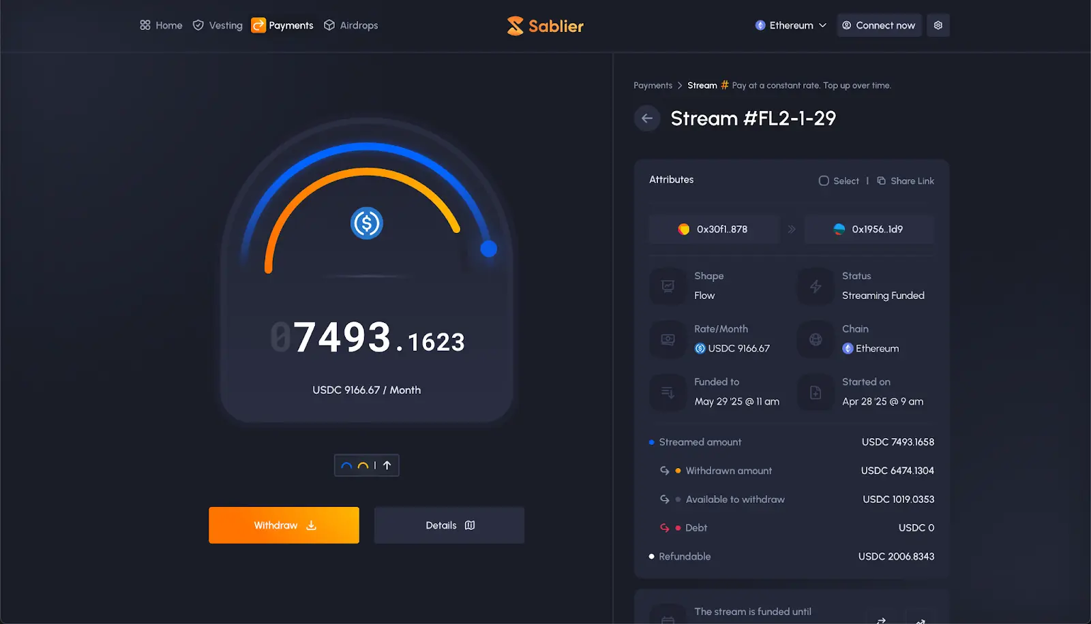Viewport: 1091px width, 624px height.
Task: Click the up arrow in gauge legend
Action: point(387,465)
